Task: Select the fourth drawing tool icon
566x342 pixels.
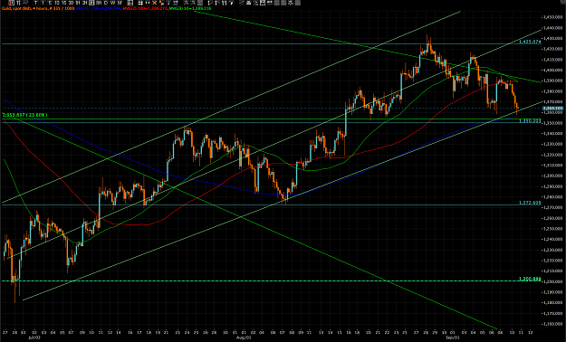Action: (x=232, y=3)
